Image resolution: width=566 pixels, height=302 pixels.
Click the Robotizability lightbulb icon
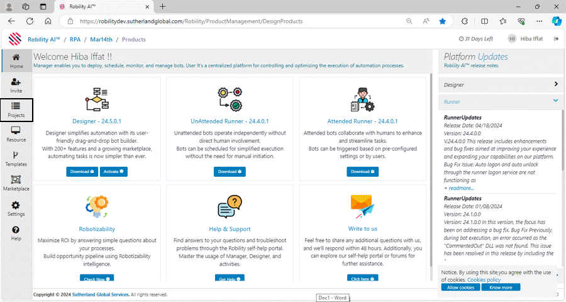pyautogui.click(x=97, y=206)
